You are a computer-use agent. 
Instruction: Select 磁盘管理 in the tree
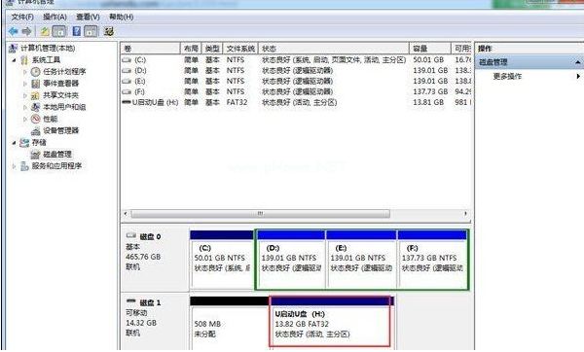57,154
